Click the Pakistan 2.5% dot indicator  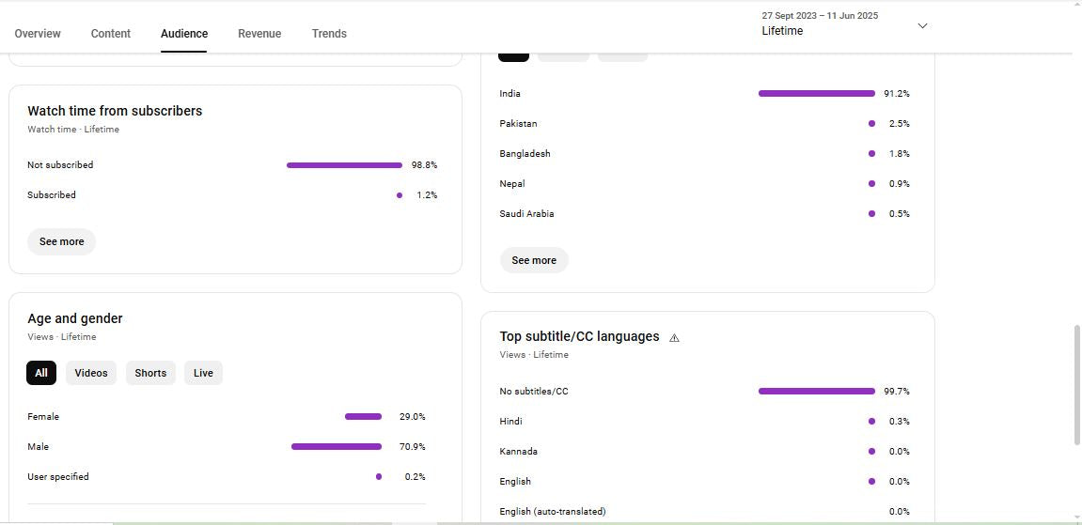[871, 124]
